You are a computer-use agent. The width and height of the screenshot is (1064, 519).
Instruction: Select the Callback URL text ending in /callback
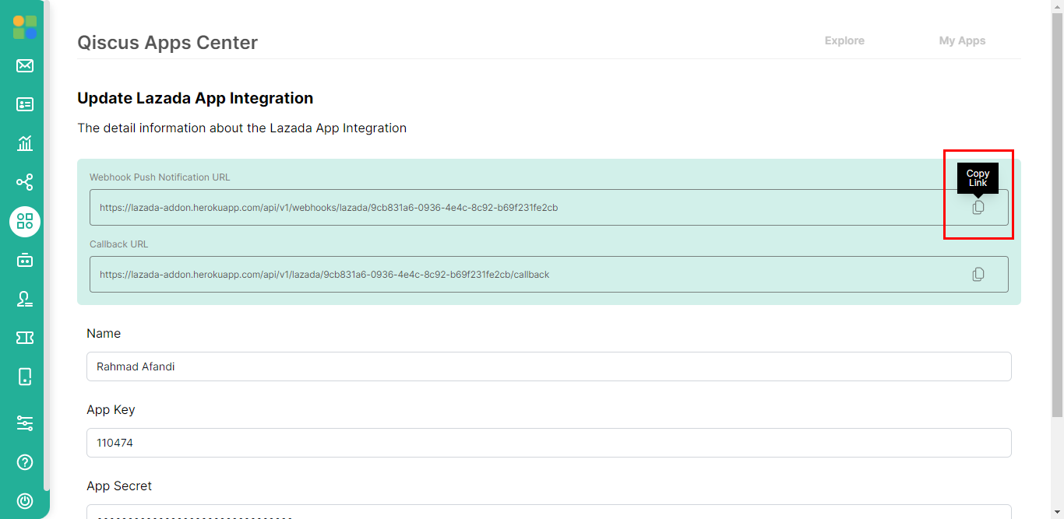(x=325, y=275)
